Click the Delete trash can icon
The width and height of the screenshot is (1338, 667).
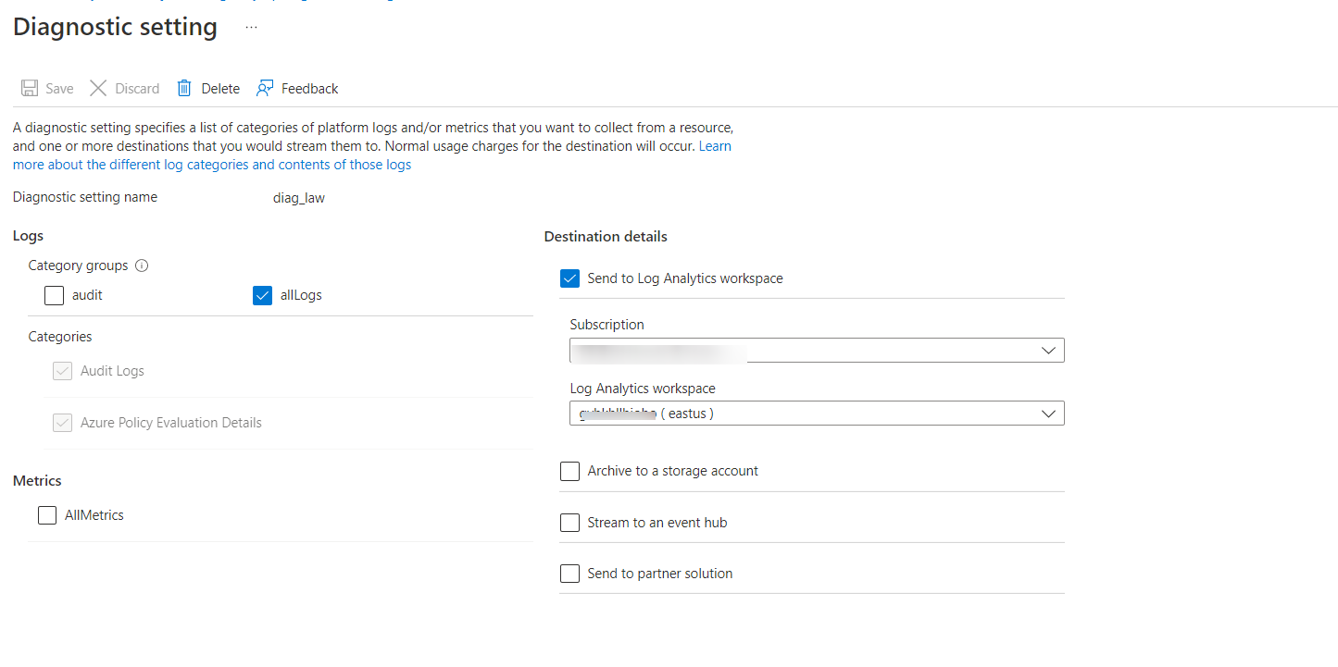[182, 88]
